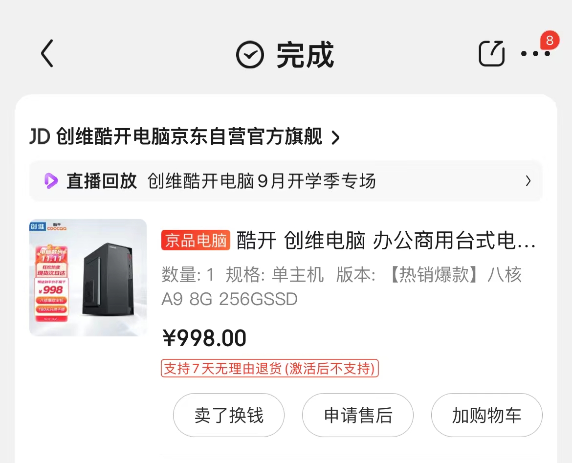The width and height of the screenshot is (572, 463).
Task: Expand the store via its right chevron
Action: click(x=335, y=138)
